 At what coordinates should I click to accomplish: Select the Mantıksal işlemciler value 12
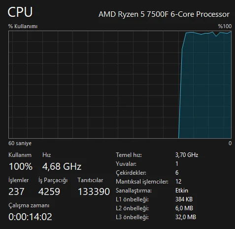click(178, 182)
